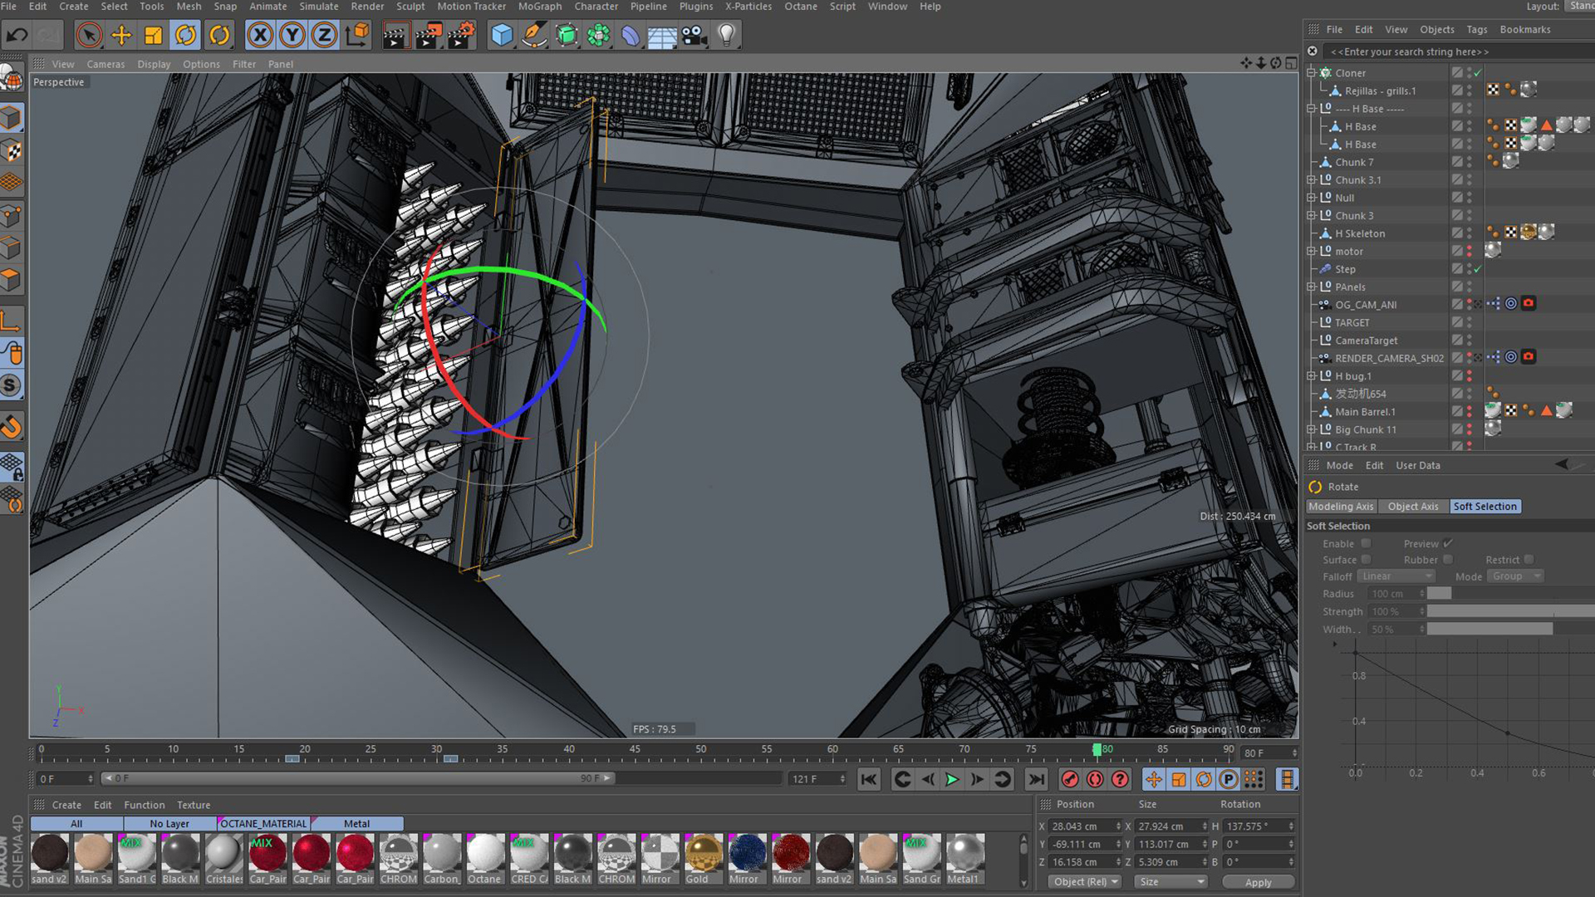Open the Octane menu
Viewport: 1595px width, 897px height.
point(800,7)
